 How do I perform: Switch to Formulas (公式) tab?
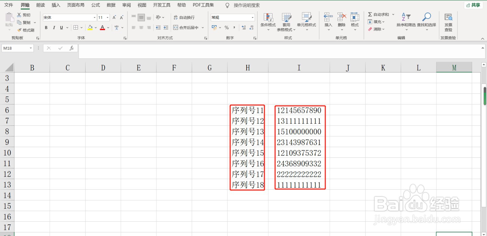click(96, 5)
